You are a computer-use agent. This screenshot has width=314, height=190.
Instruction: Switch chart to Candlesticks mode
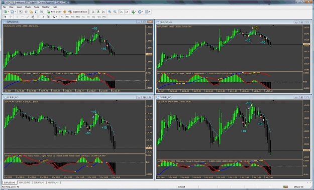[x=98, y=12]
